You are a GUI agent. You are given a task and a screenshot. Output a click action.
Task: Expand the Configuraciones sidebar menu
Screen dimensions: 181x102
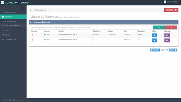(13, 40)
